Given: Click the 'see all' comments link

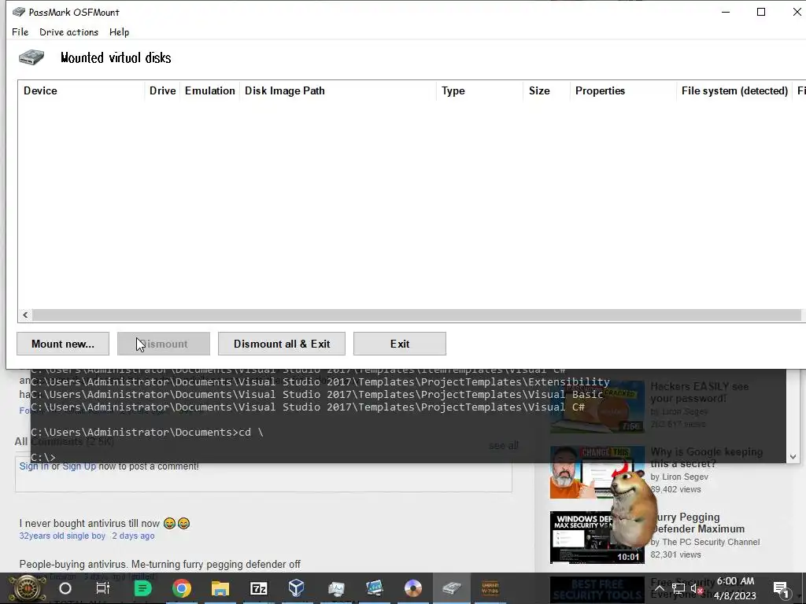Looking at the screenshot, I should 503,445.
